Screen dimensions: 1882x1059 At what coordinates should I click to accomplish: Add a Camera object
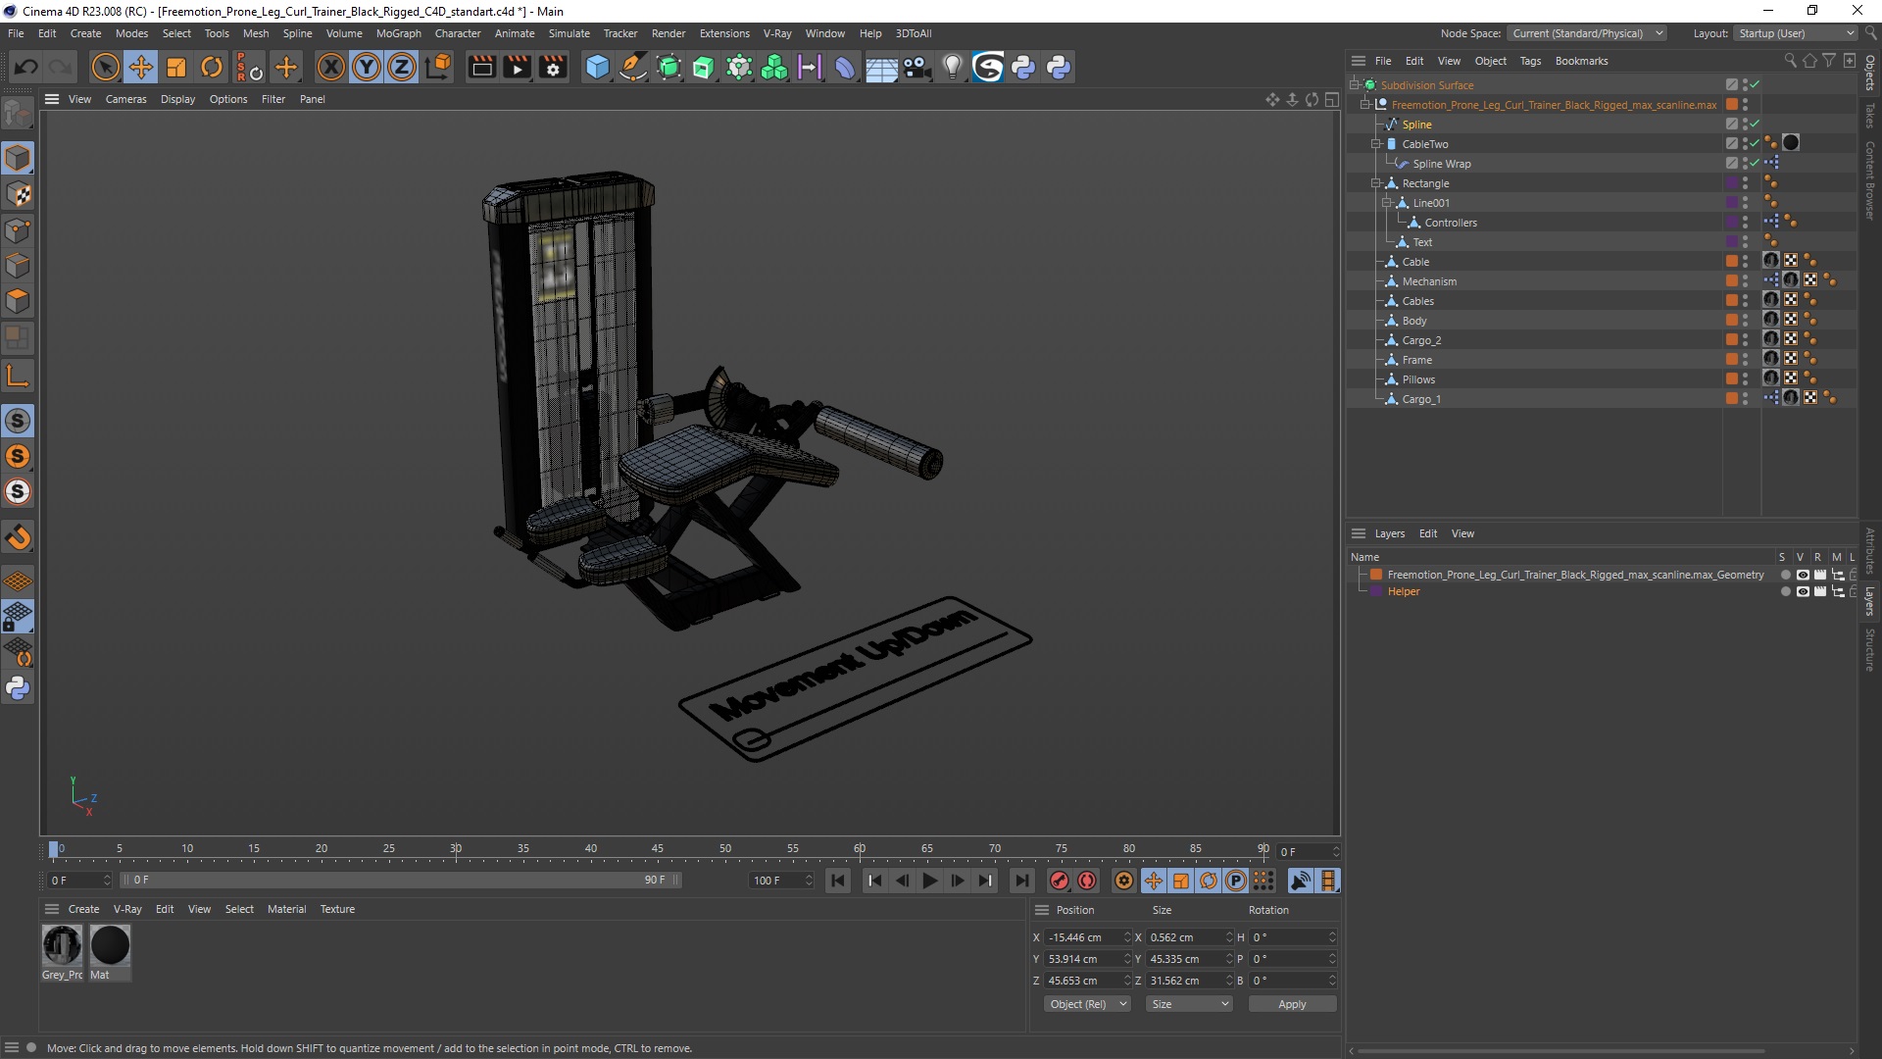pos(916,67)
